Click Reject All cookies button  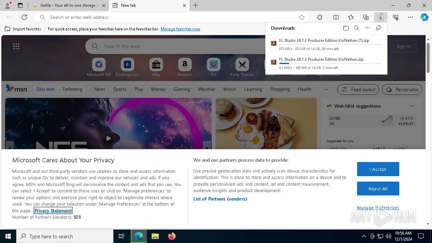(378, 189)
